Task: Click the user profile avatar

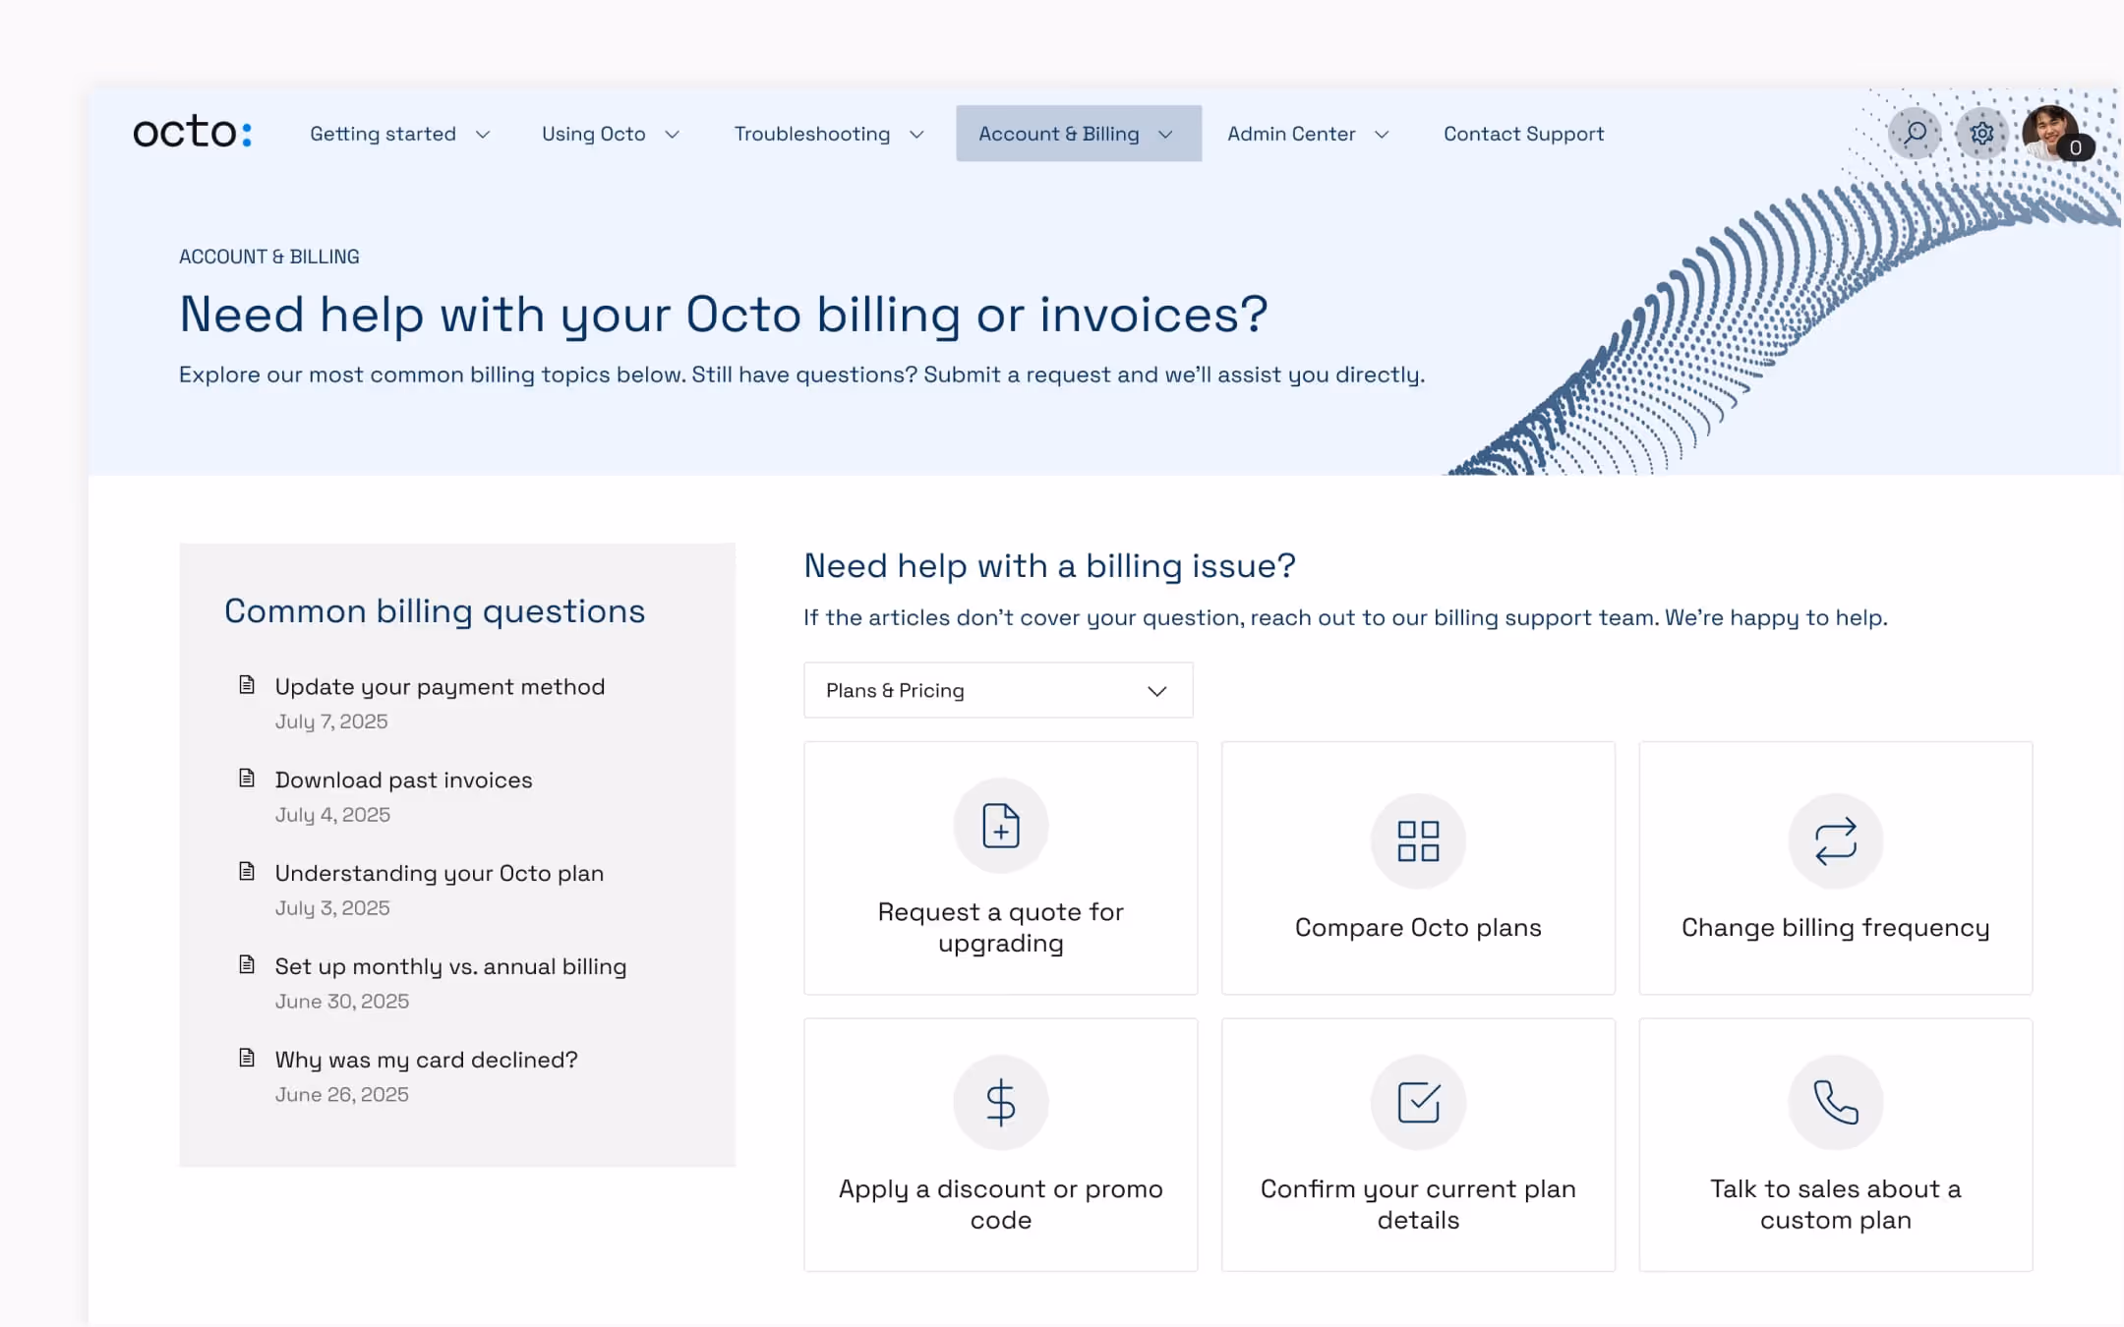Action: pos(2050,133)
